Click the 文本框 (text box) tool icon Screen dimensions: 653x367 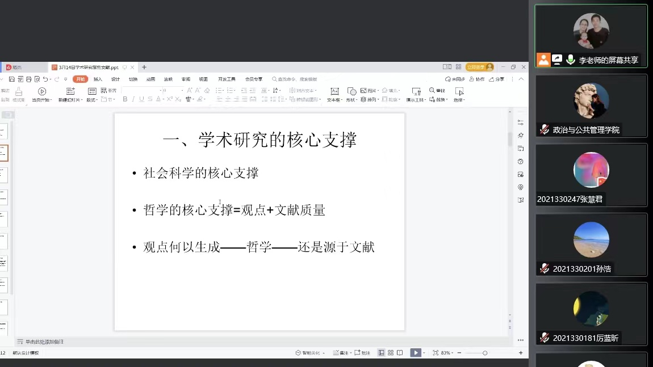tap(334, 91)
